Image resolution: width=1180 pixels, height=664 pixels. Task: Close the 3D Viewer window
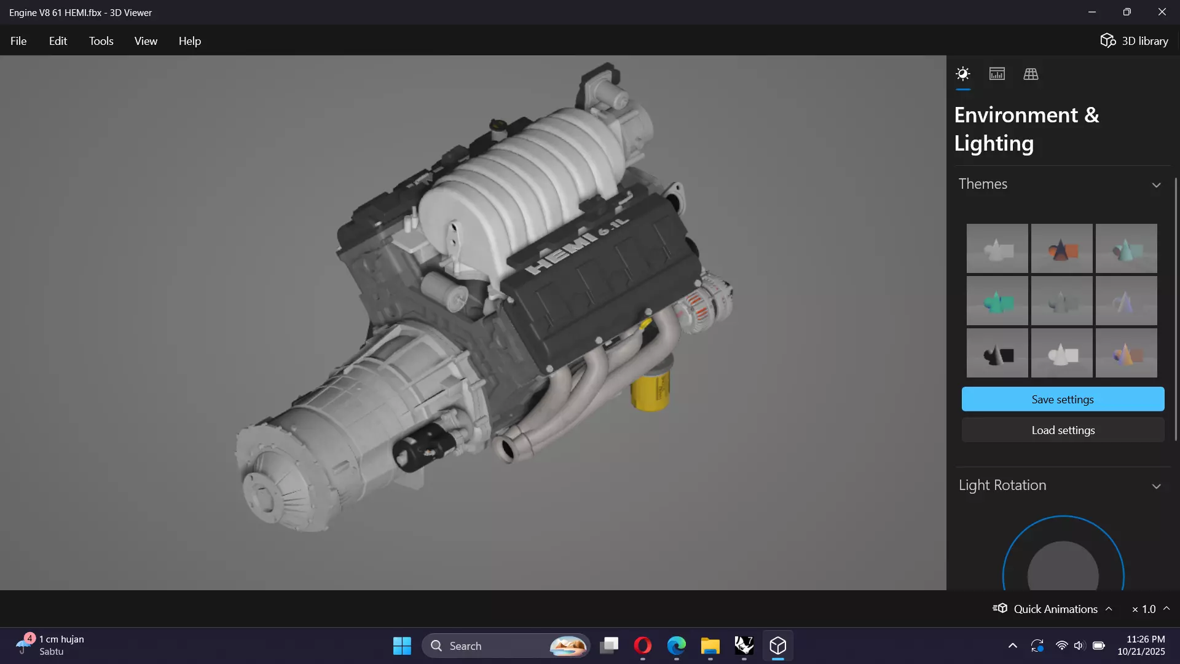[1162, 12]
